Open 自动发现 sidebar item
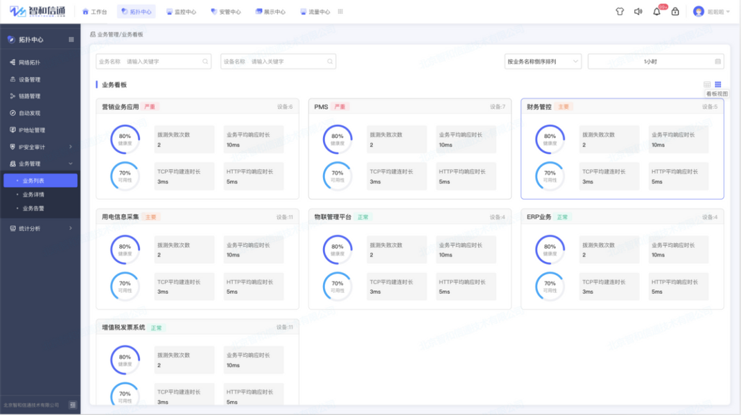The height and width of the screenshot is (415, 741). (40, 113)
